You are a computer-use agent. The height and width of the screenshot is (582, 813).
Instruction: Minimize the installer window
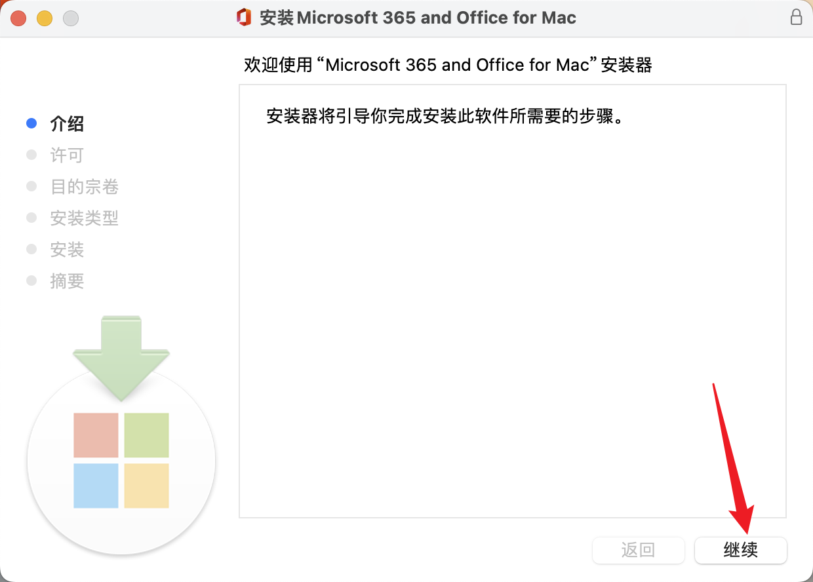pyautogui.click(x=45, y=18)
